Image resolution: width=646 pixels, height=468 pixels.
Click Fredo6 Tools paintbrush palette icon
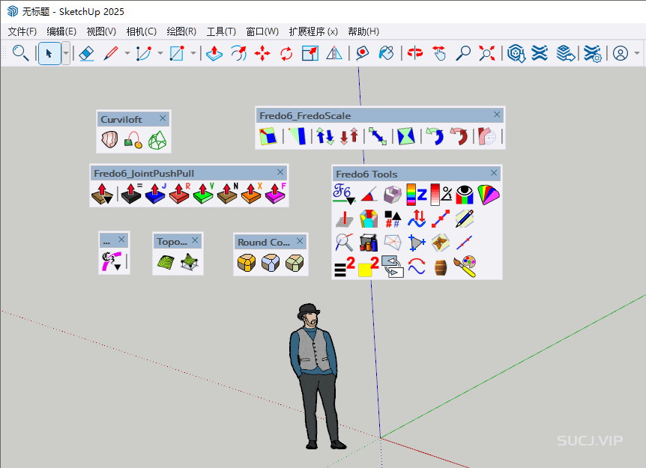(x=465, y=267)
